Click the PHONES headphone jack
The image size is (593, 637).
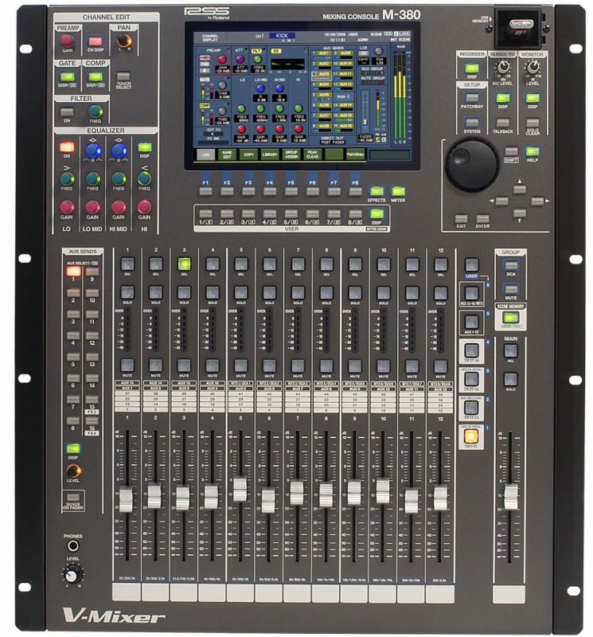72,546
